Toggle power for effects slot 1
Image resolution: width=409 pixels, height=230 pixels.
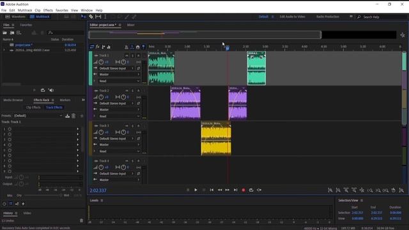[x=10, y=129]
